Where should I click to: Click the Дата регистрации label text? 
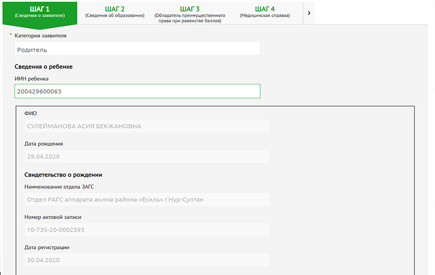point(47,247)
